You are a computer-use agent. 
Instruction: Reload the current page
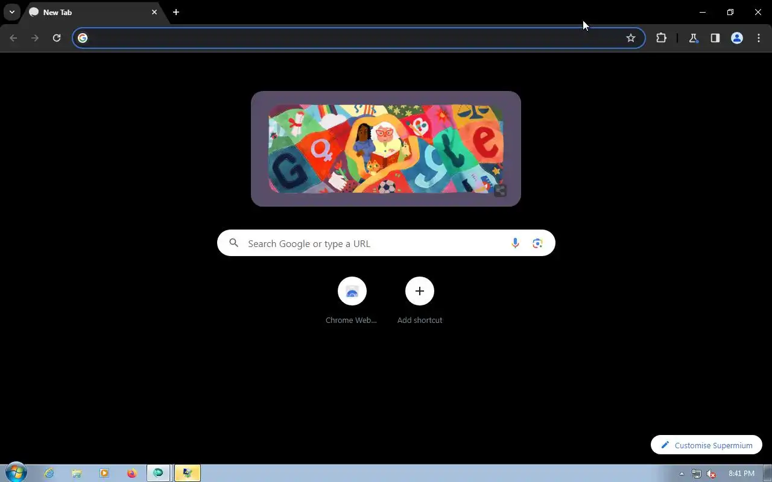[57, 38]
